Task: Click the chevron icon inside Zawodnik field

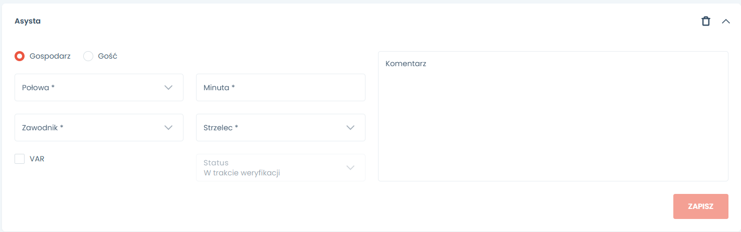Action: click(x=168, y=128)
